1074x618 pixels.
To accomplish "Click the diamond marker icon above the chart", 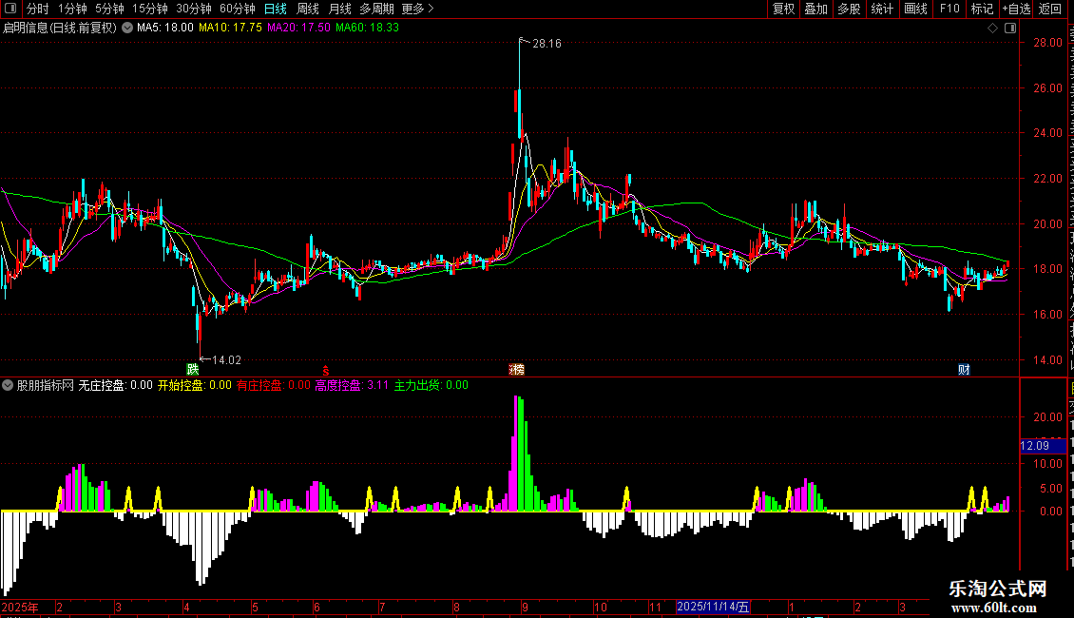I will point(992,29).
